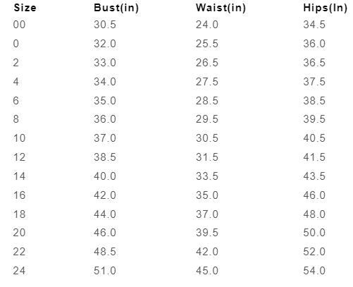Select the size 0 row label
Screen dimensions: 353x287
(16, 44)
